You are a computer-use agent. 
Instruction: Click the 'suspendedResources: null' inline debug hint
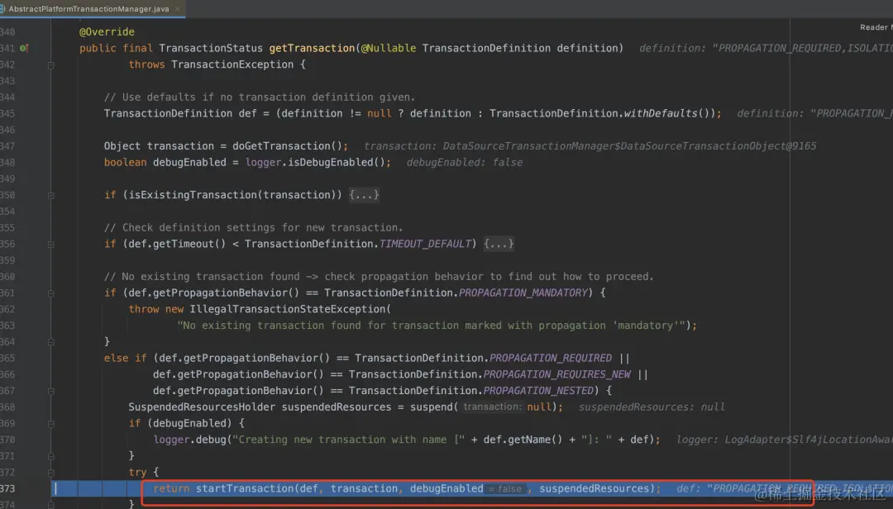(x=652, y=407)
